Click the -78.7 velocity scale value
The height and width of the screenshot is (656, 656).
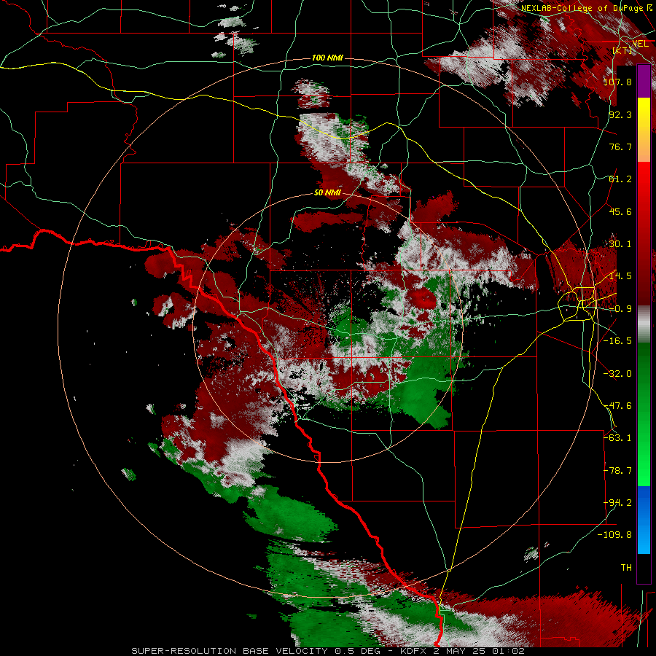point(617,471)
